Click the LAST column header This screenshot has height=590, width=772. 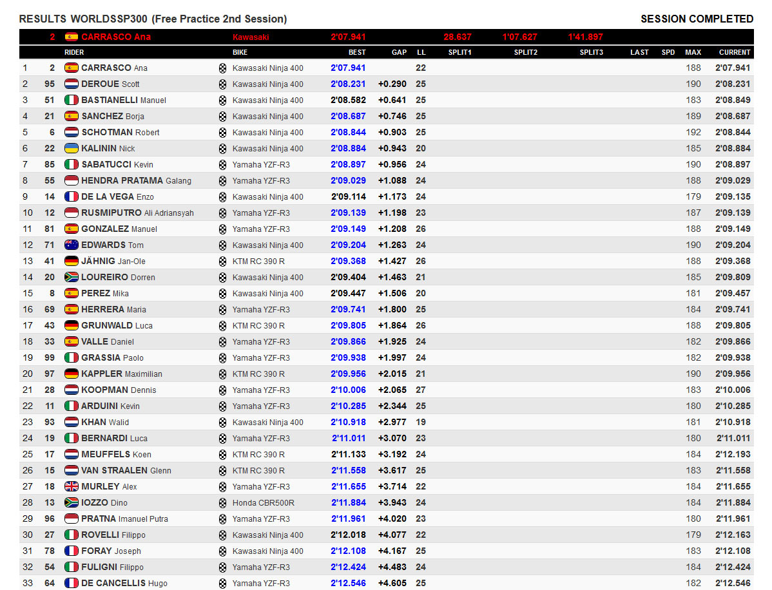639,52
